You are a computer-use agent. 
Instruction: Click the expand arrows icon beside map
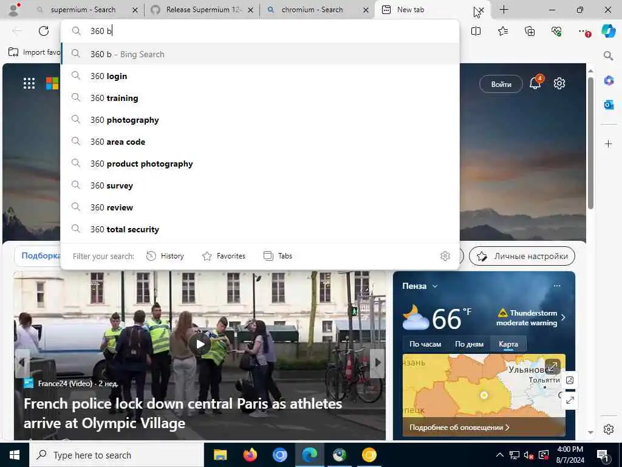pos(570,400)
